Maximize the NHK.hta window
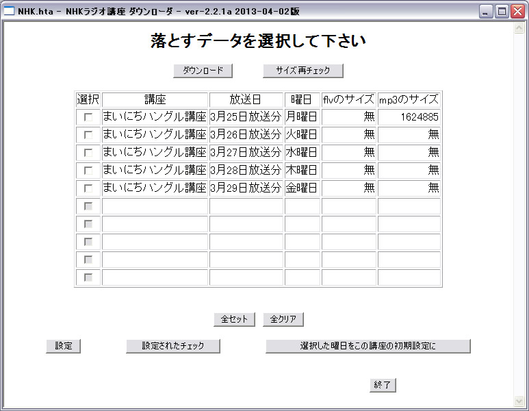 coord(502,12)
